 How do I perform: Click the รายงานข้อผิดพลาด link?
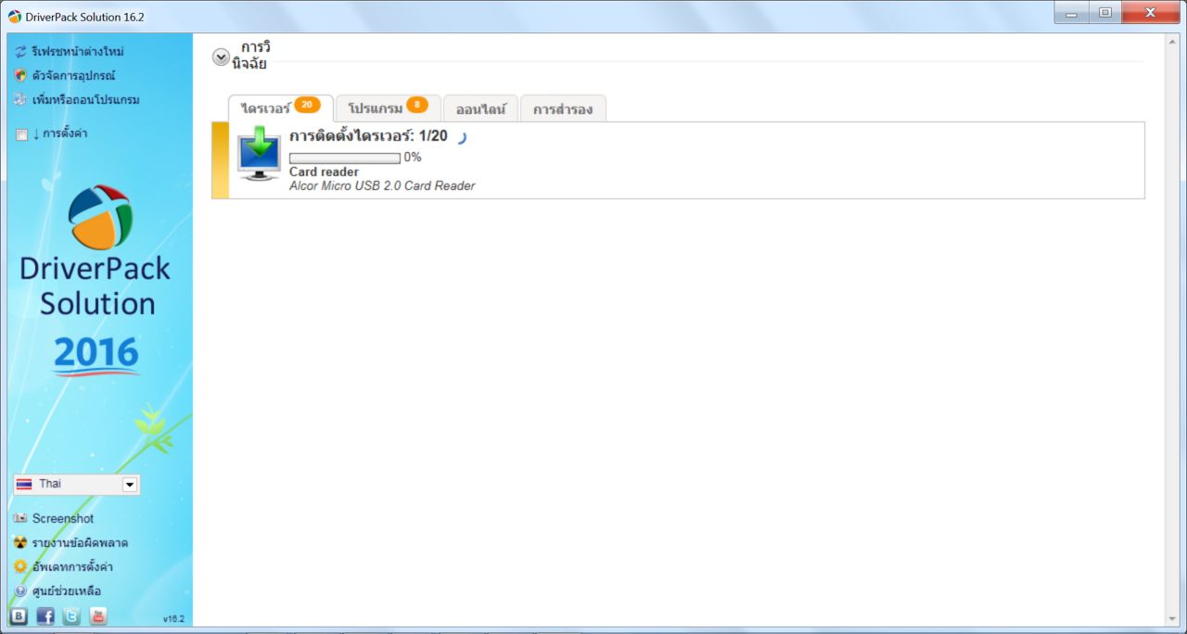[x=80, y=542]
